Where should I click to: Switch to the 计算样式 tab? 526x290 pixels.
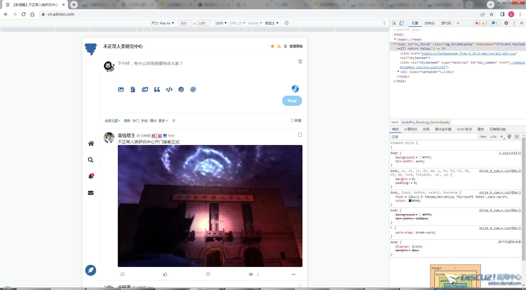[410, 129]
